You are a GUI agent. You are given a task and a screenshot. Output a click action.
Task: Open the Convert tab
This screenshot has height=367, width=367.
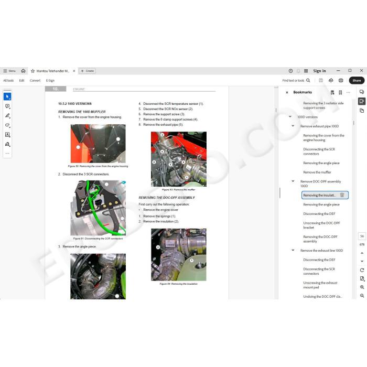[x=35, y=81]
